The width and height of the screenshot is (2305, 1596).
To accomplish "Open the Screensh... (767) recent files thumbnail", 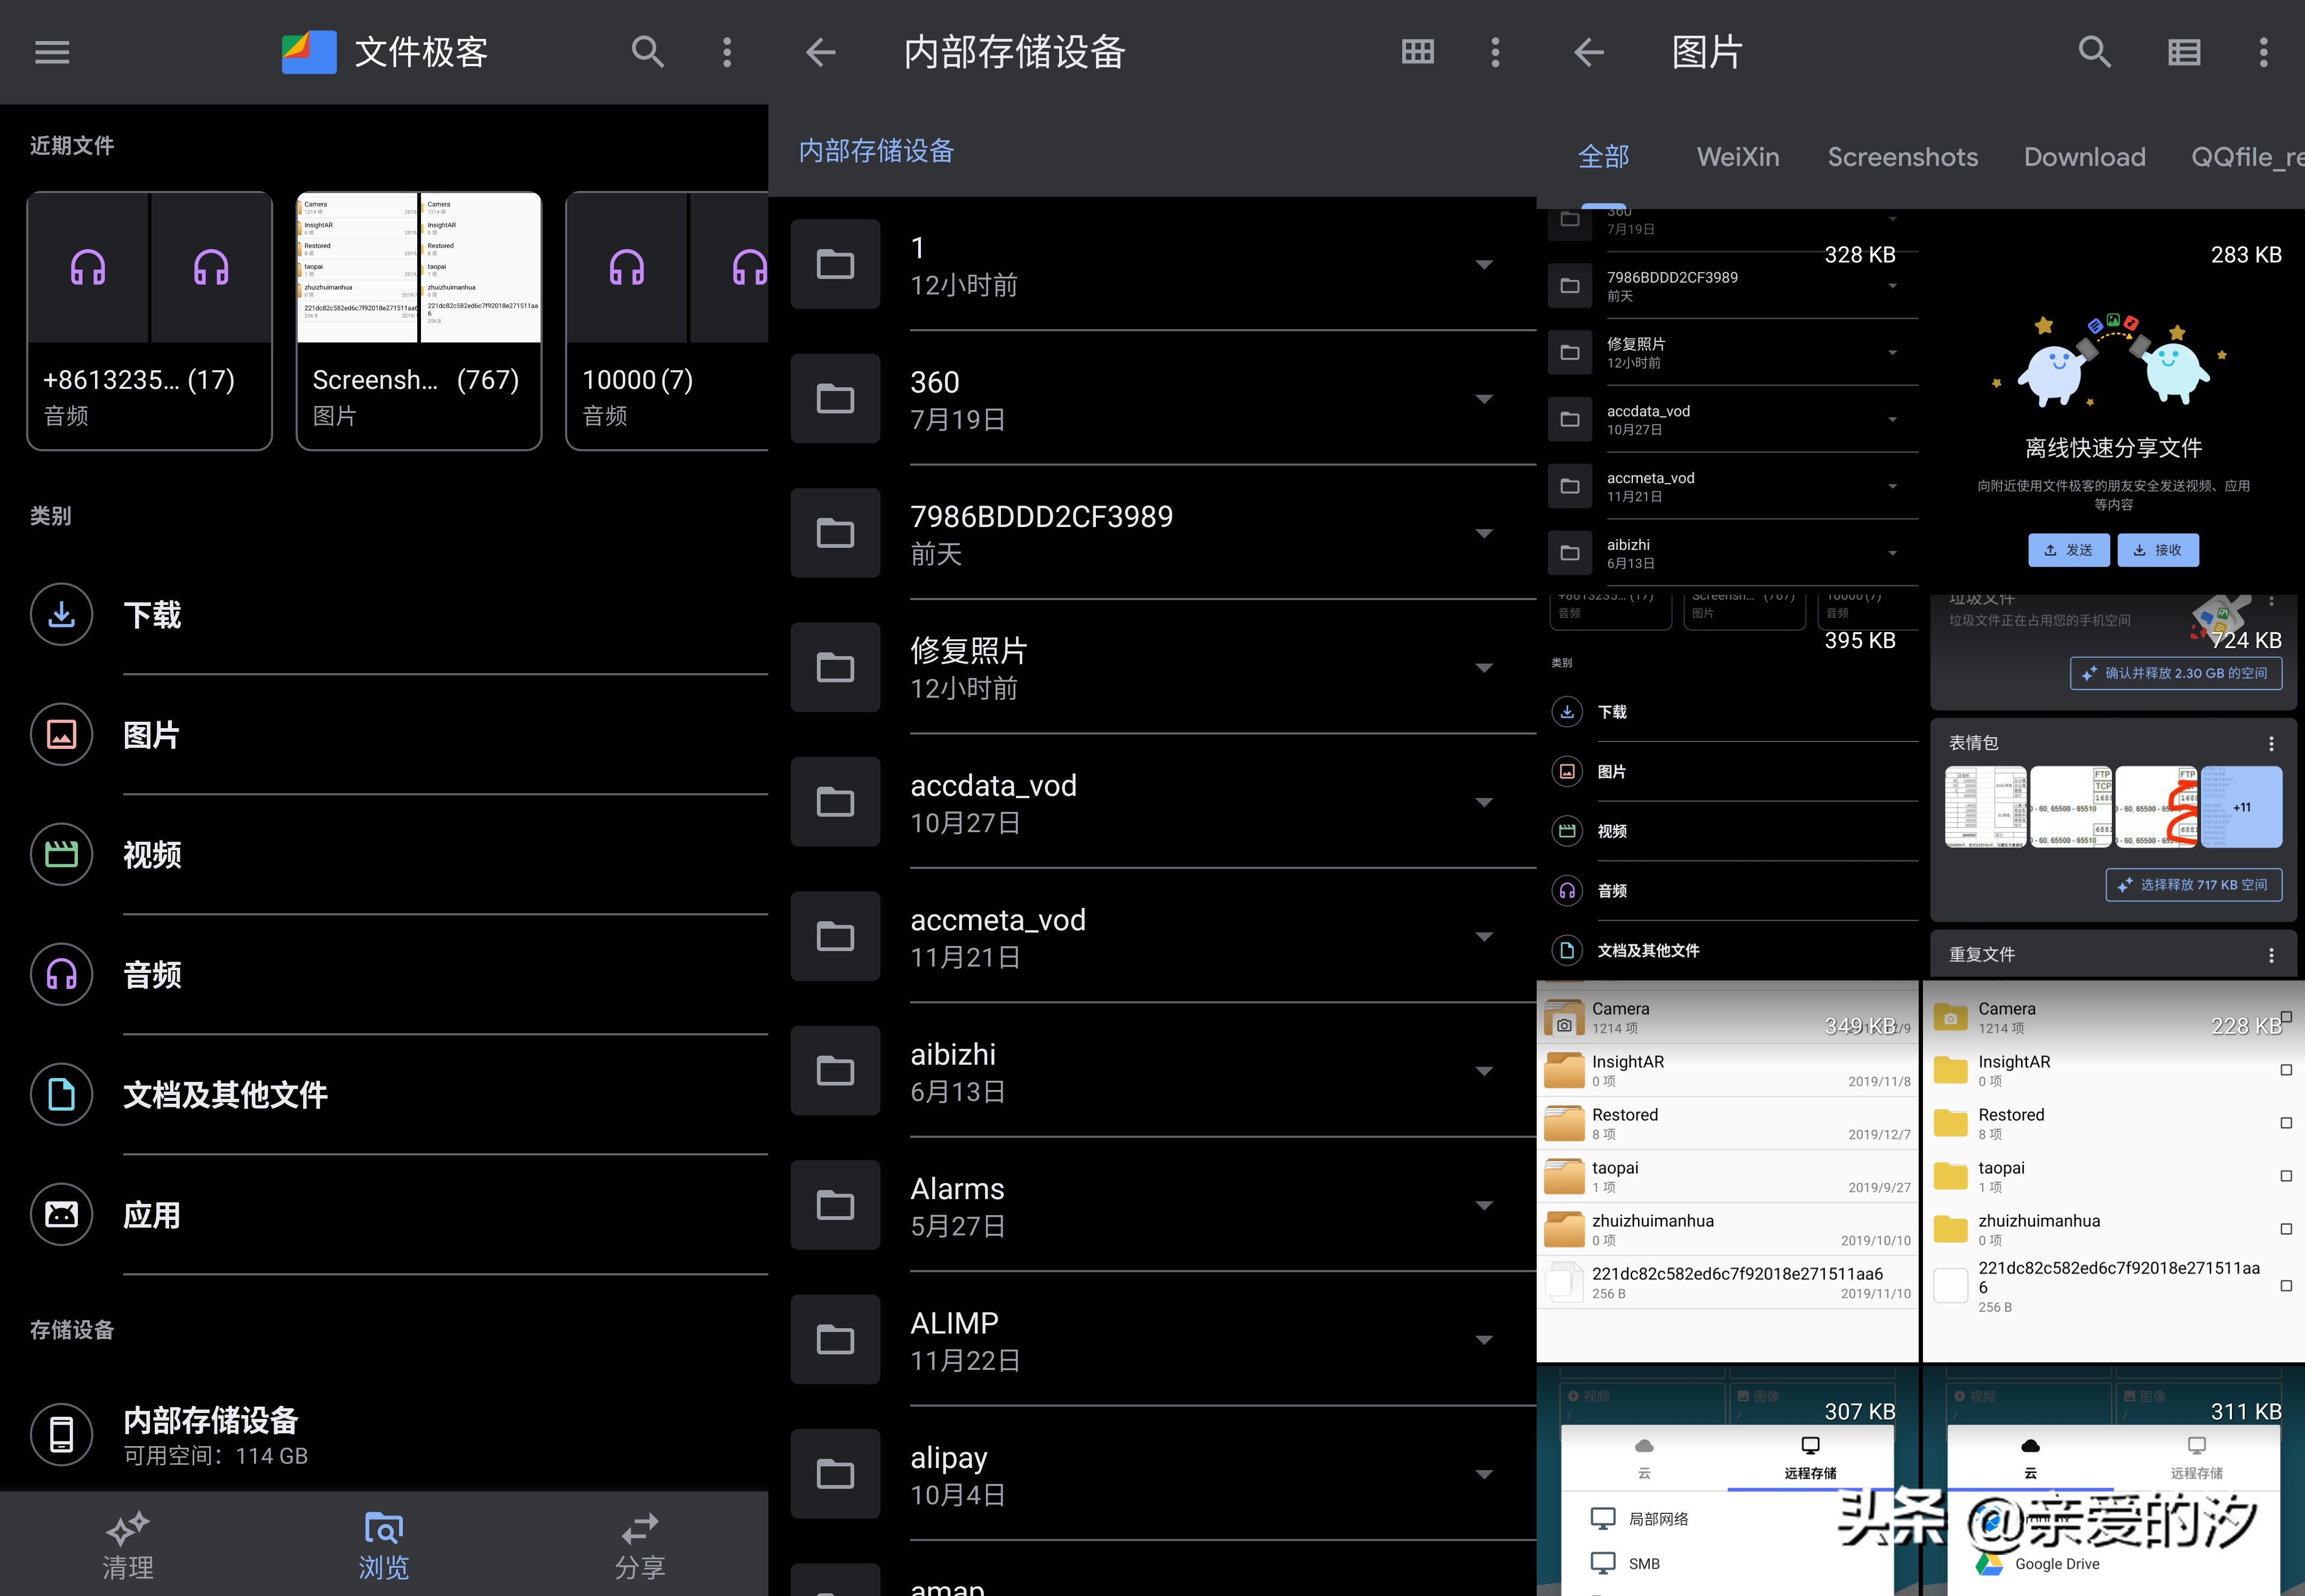I will click(419, 320).
